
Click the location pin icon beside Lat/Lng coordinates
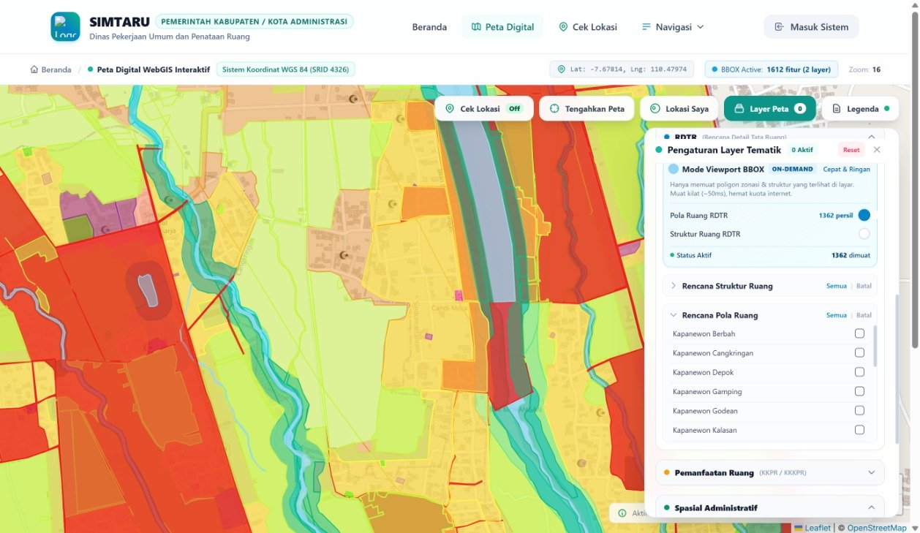[561, 69]
